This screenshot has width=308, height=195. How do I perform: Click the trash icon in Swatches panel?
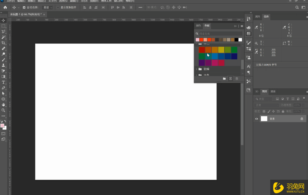pyautogui.click(x=237, y=79)
